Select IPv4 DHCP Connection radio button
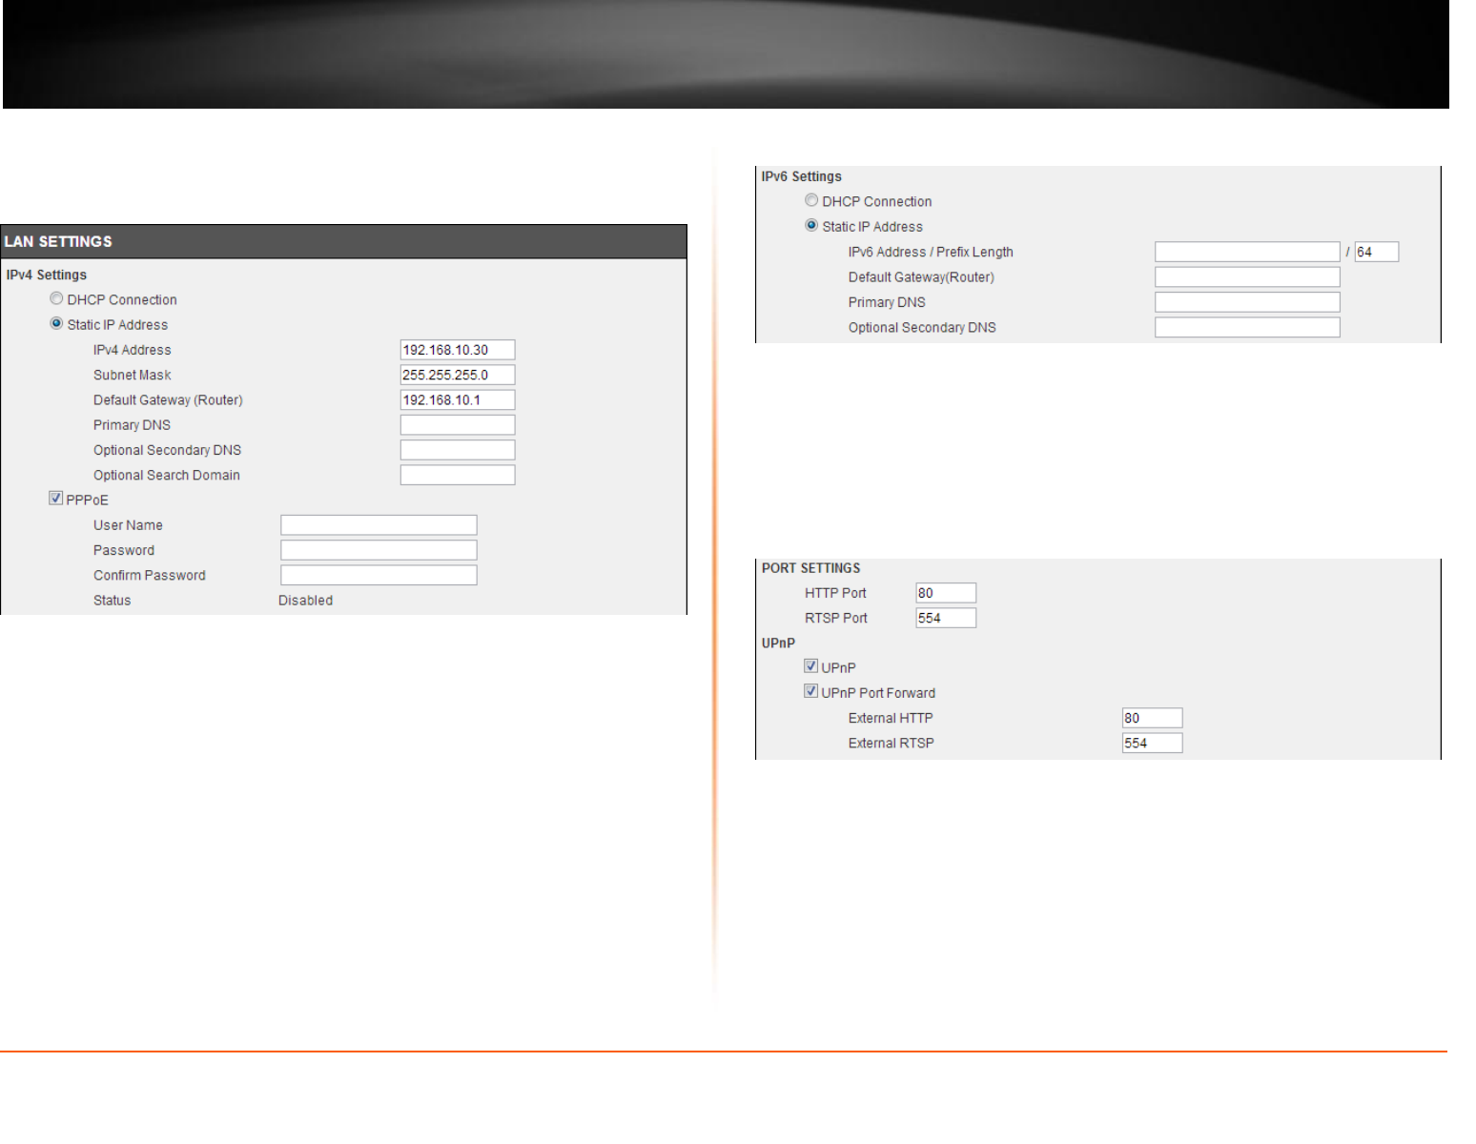The image size is (1476, 1144). (x=56, y=299)
